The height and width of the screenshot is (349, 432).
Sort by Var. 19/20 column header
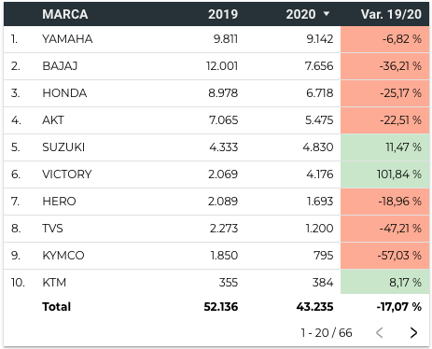(x=391, y=14)
